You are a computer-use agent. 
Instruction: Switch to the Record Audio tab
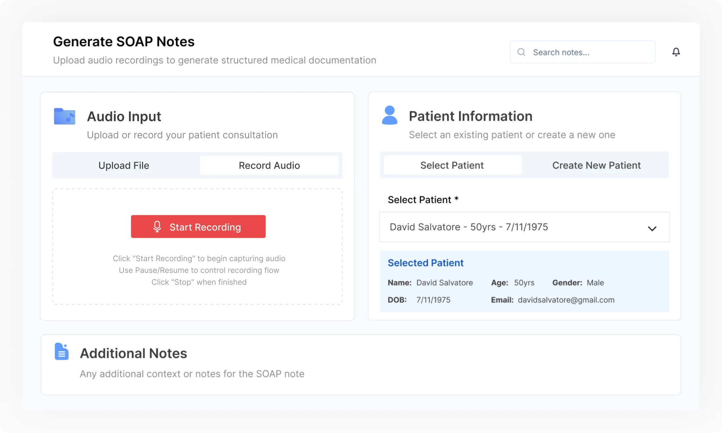click(x=269, y=165)
